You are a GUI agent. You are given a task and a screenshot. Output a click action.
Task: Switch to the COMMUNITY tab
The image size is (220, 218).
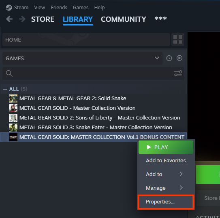pyautogui.click(x=124, y=19)
